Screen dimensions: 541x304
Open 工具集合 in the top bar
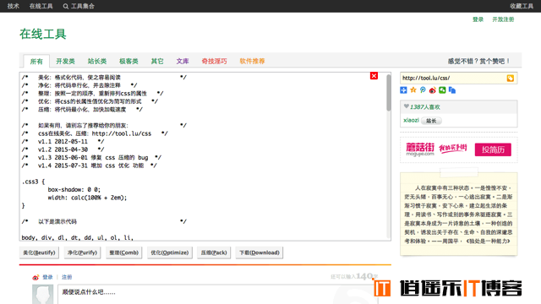83,6
